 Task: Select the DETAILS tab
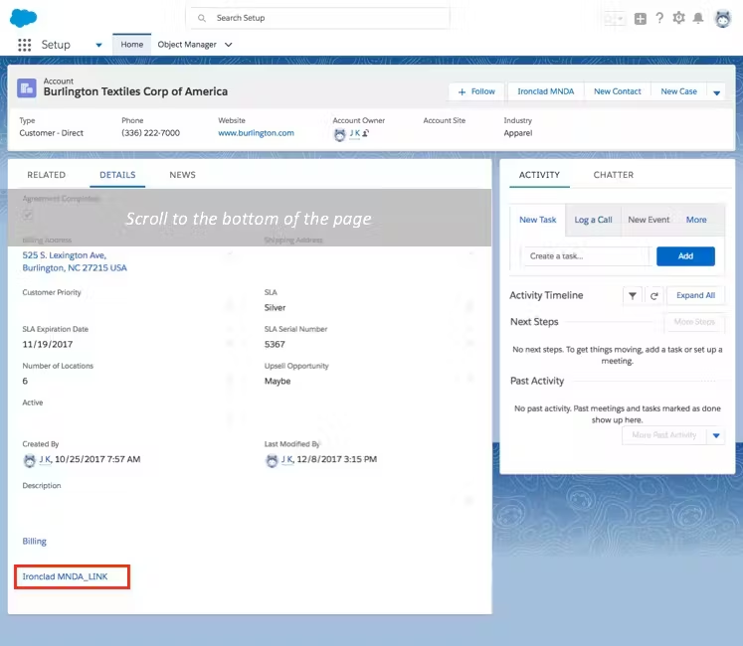(117, 175)
